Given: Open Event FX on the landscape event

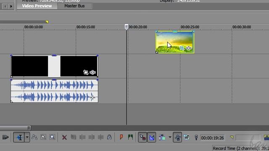Looking at the screenshot, I should [x=189, y=48].
